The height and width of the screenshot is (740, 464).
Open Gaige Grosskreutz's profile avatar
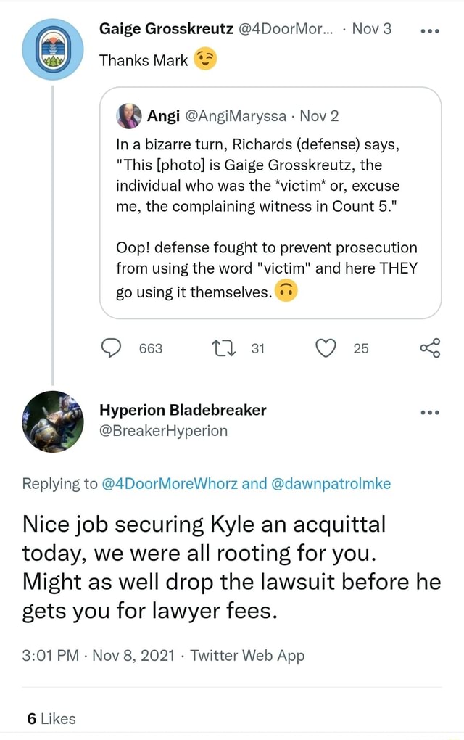point(52,48)
